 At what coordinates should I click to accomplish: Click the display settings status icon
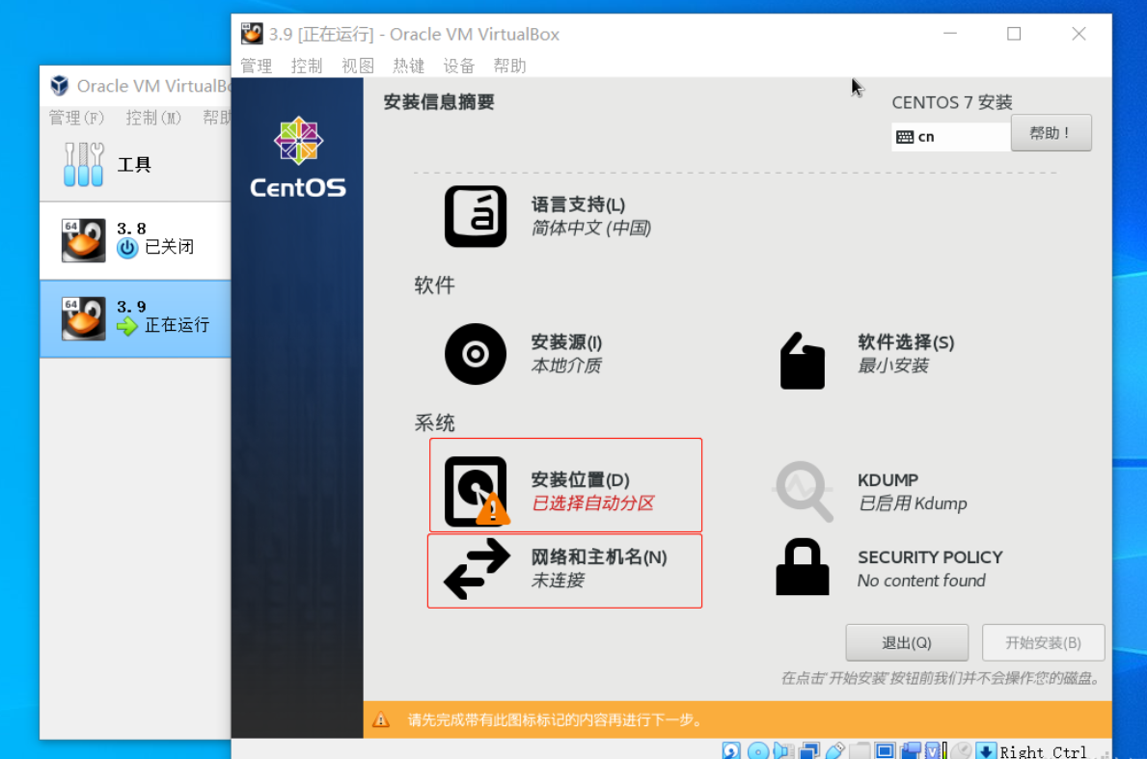click(x=886, y=750)
